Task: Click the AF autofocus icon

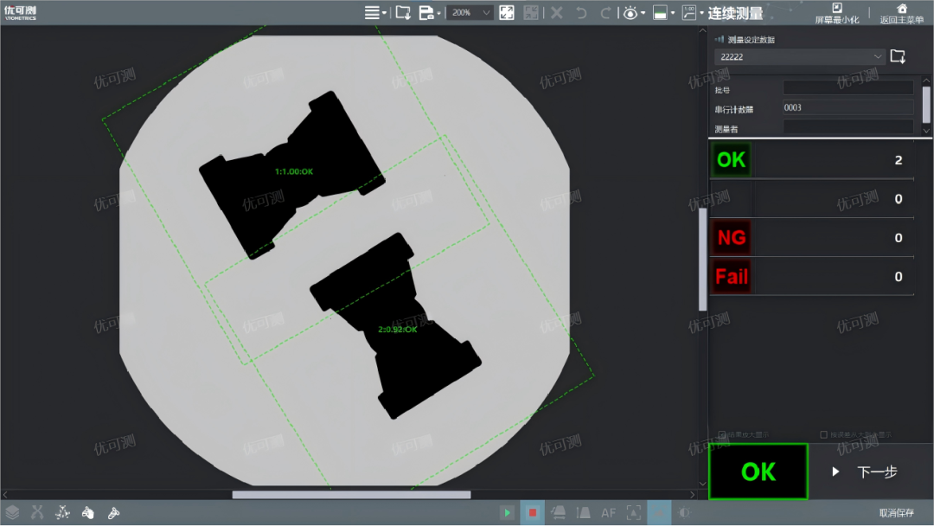Action: coord(609,513)
